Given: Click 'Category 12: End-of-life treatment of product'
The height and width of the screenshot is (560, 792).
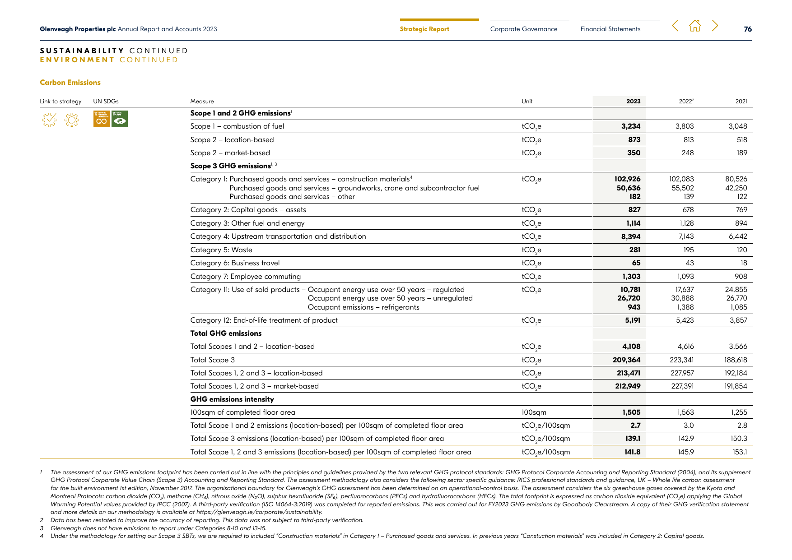Looking at the screenshot, I should (264, 320).
